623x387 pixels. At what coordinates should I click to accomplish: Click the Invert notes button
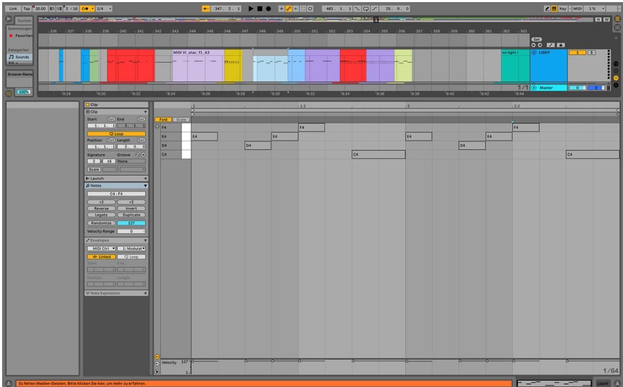coord(131,209)
